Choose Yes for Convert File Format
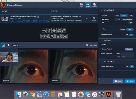This screenshot has height=99, width=136. pyautogui.click(x=127, y=67)
